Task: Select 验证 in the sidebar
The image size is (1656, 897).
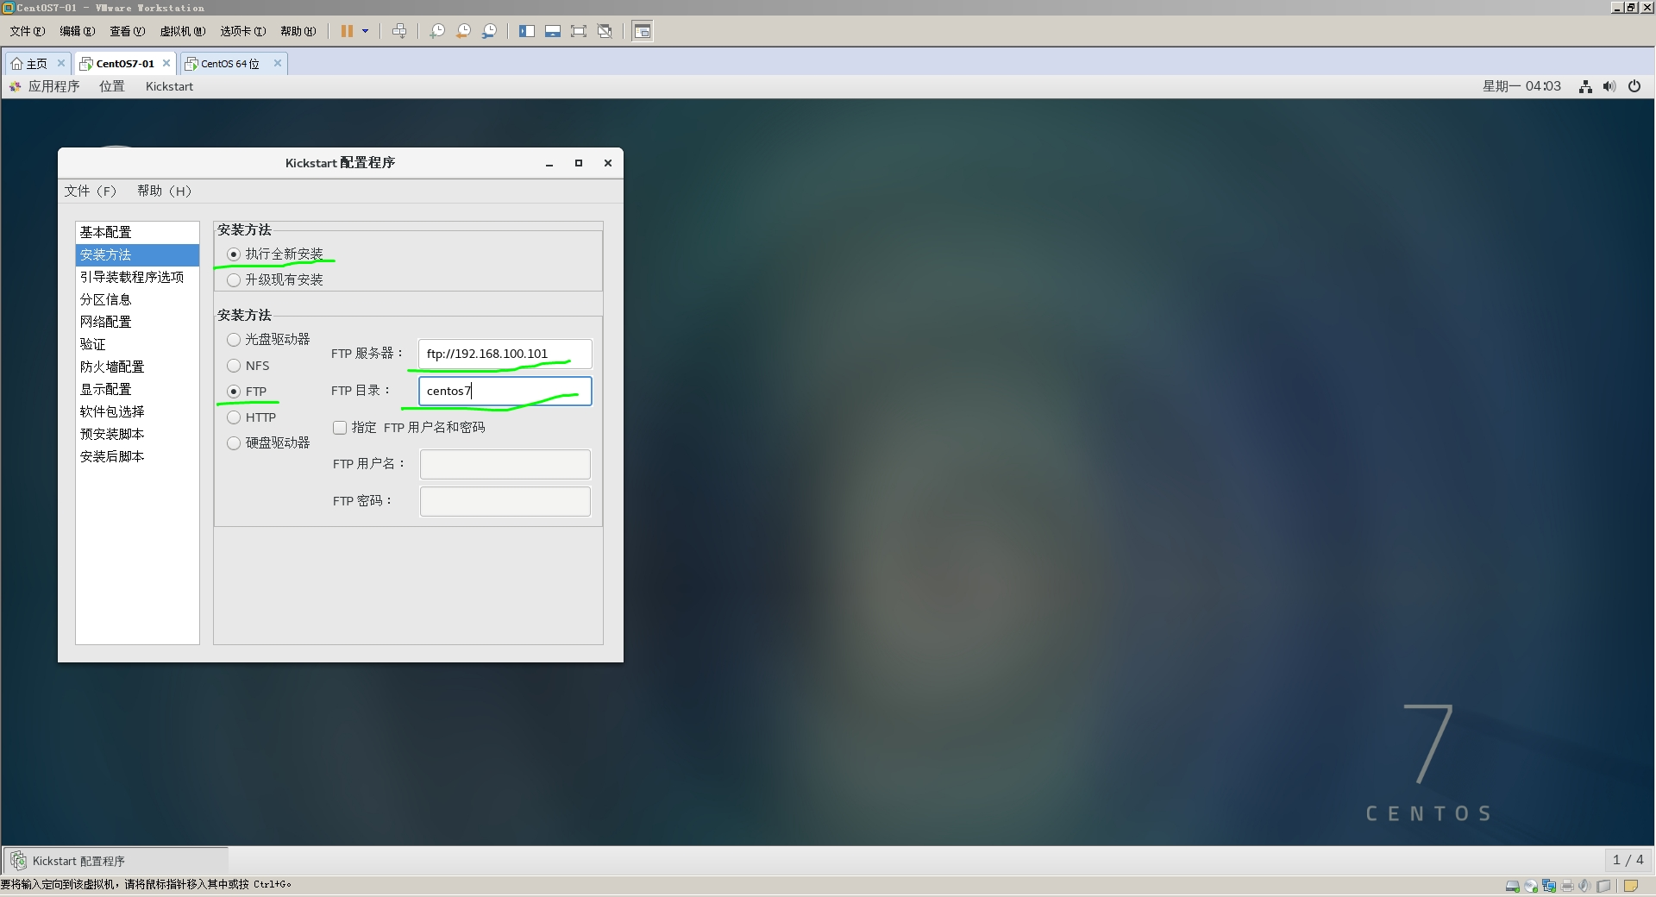Action: point(137,344)
